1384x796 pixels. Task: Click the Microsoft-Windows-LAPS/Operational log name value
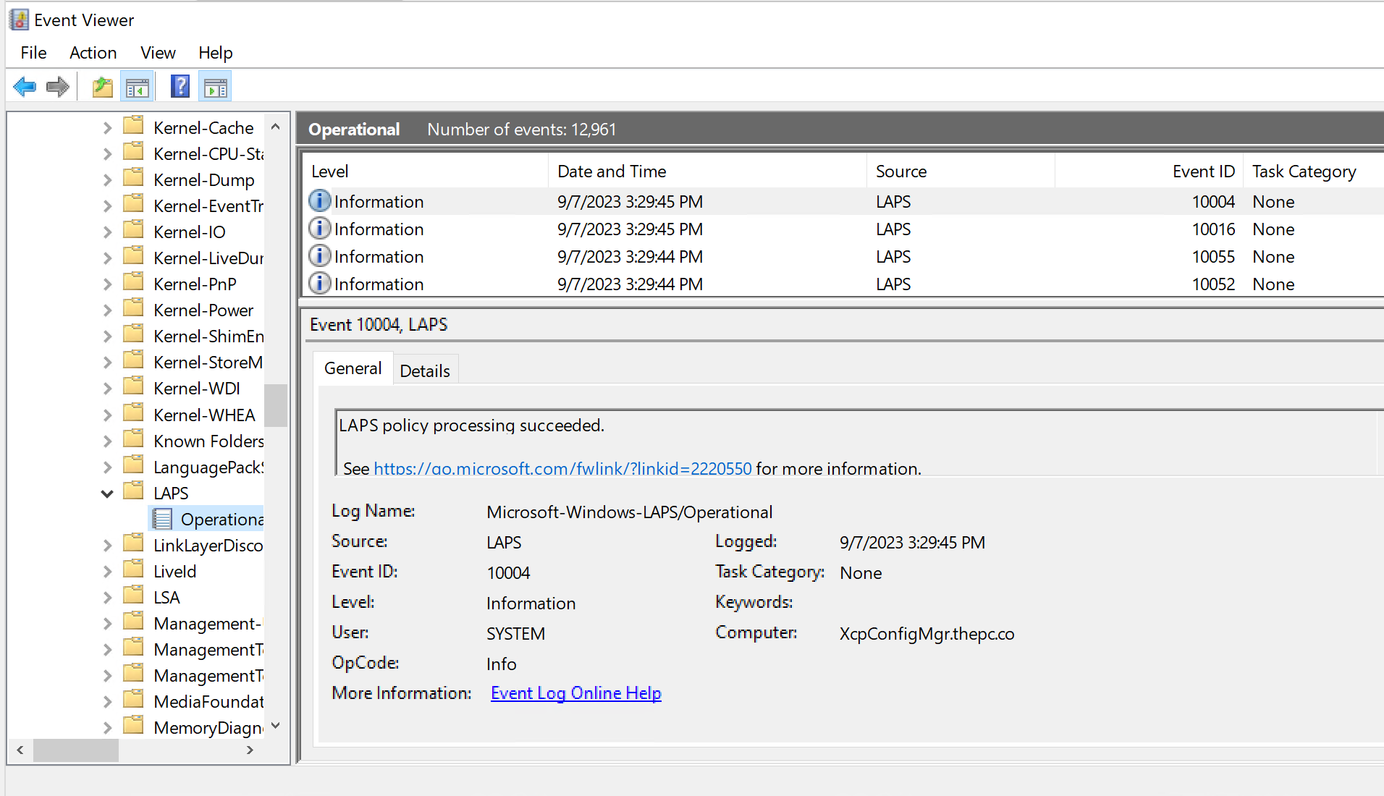(629, 512)
